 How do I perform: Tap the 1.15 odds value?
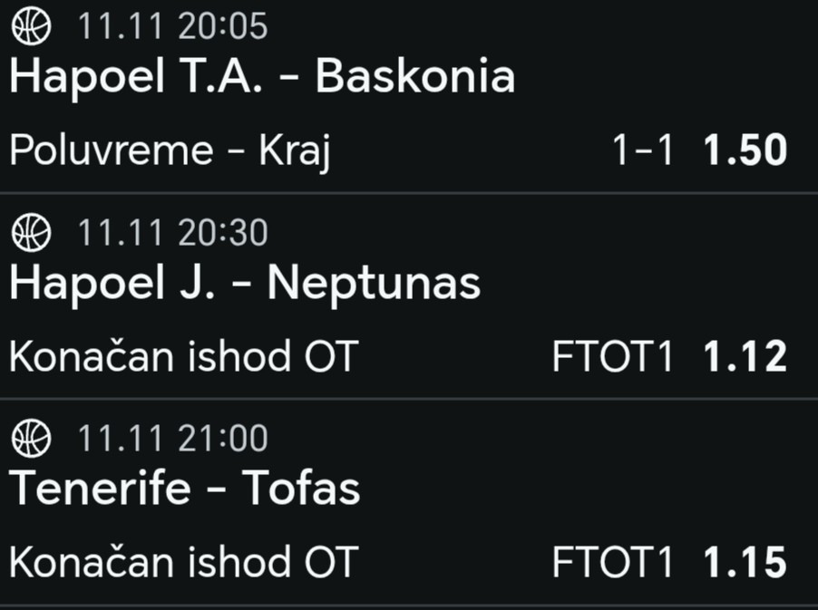click(x=745, y=562)
